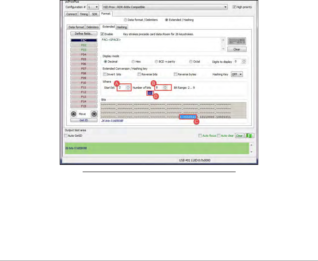The width and height of the screenshot is (318, 261).
Task: Switch to the Timing tab
Action: 84,14
